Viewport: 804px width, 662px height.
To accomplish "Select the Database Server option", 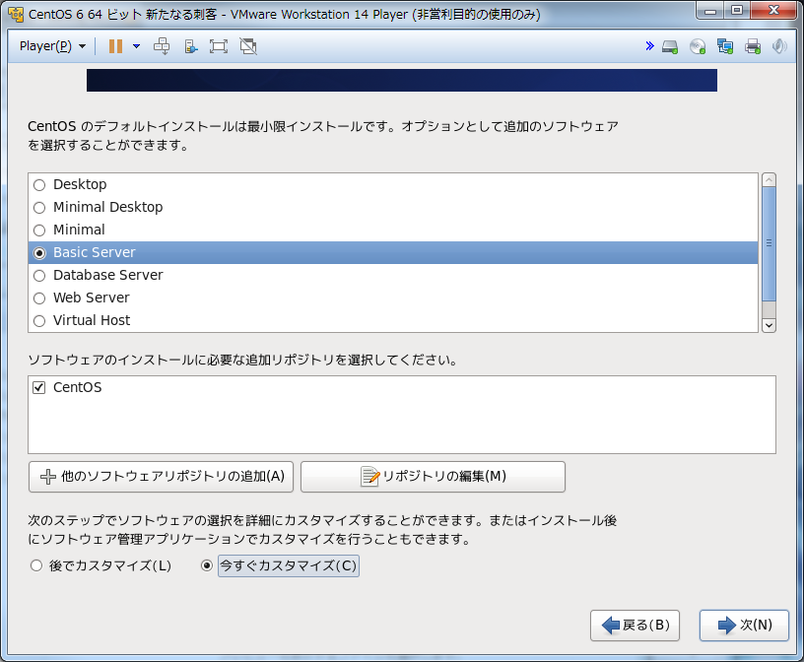I will point(393,276).
